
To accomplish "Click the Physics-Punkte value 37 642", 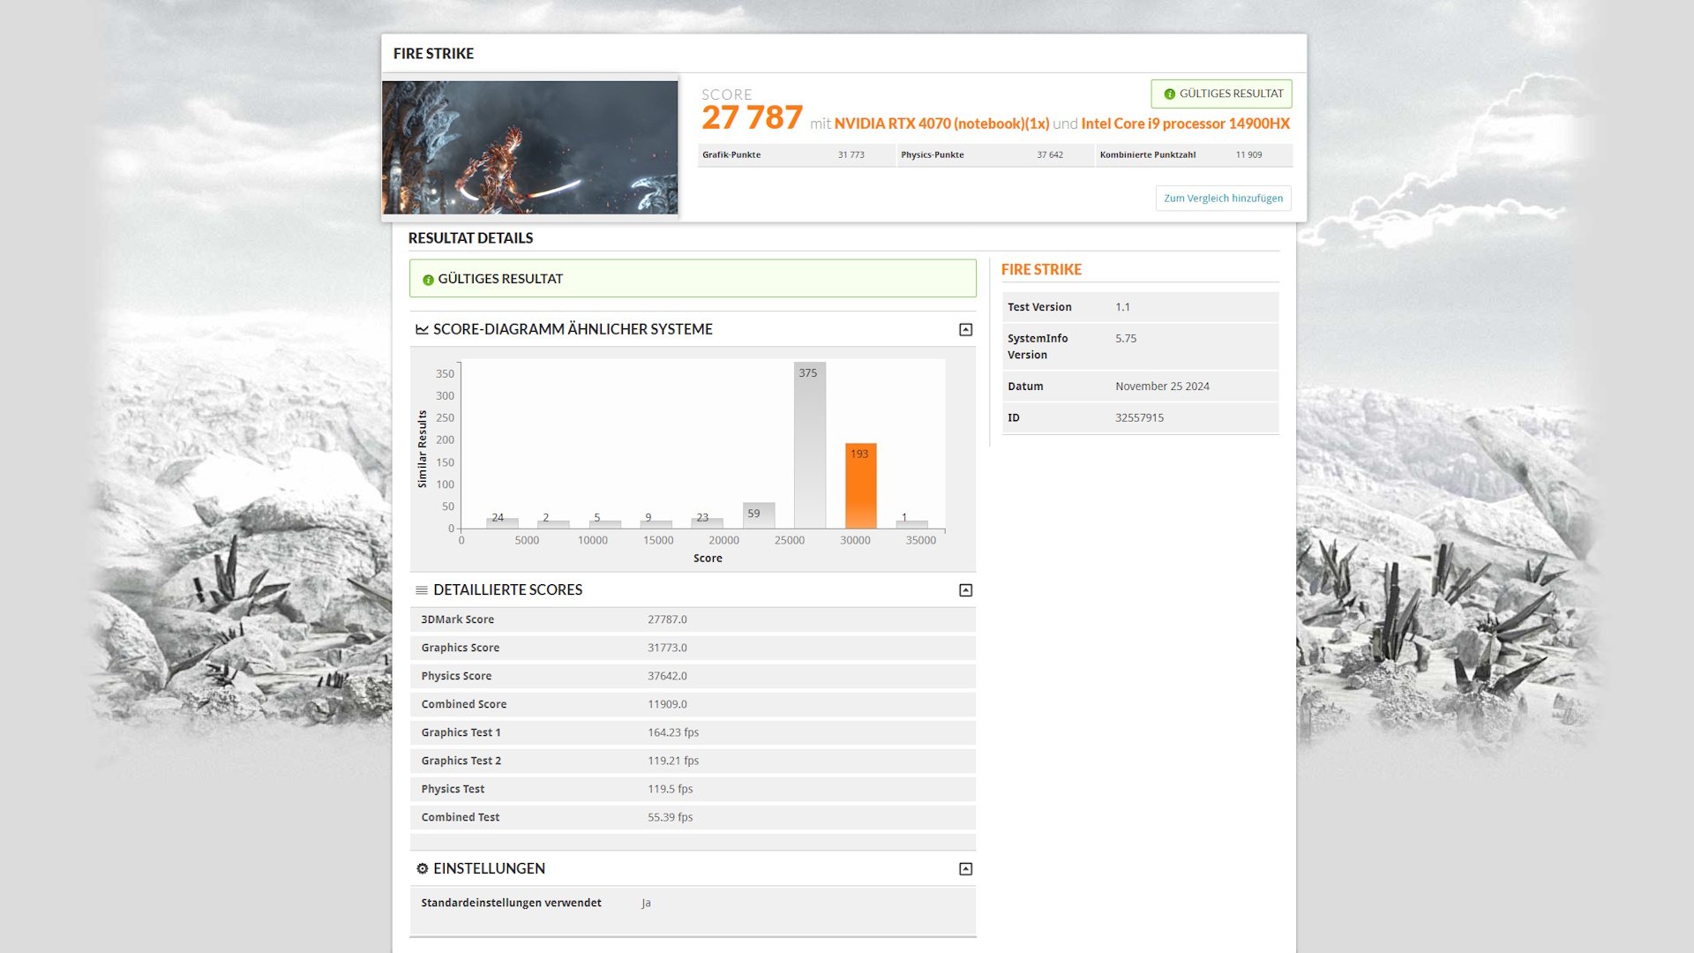I will [x=1050, y=154].
